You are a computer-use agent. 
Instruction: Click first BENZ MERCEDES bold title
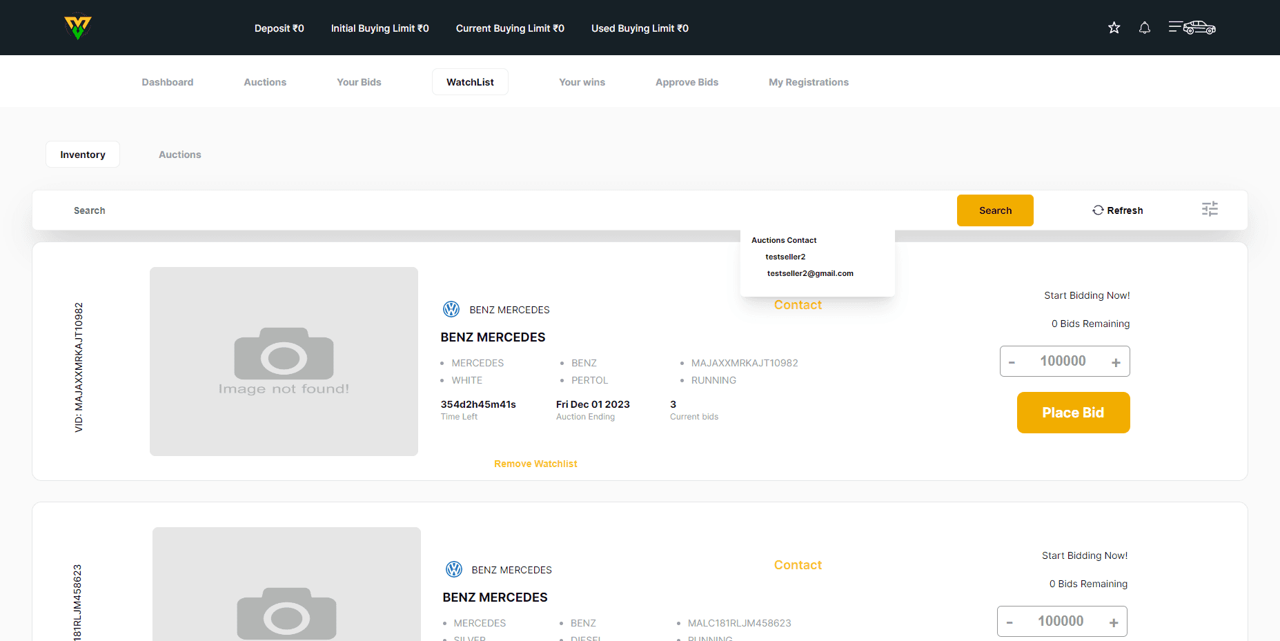pyautogui.click(x=493, y=337)
